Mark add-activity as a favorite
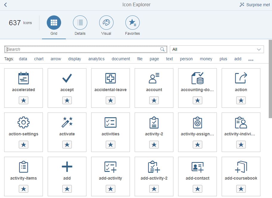This screenshot has width=272, height=198. (110, 189)
